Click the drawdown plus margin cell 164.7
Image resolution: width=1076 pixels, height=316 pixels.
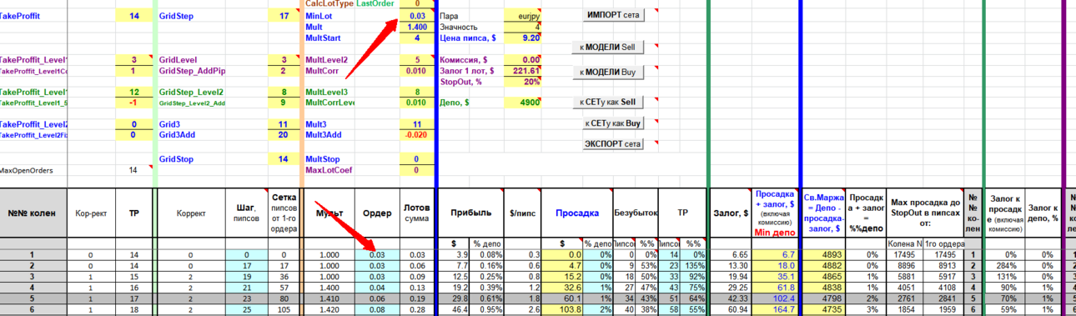(x=776, y=309)
